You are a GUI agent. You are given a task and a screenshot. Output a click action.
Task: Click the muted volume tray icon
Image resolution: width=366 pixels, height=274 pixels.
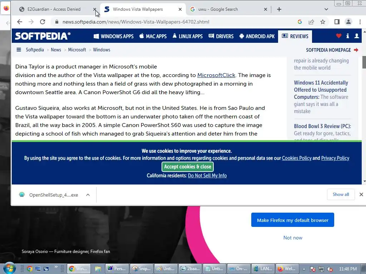[x=330, y=269]
